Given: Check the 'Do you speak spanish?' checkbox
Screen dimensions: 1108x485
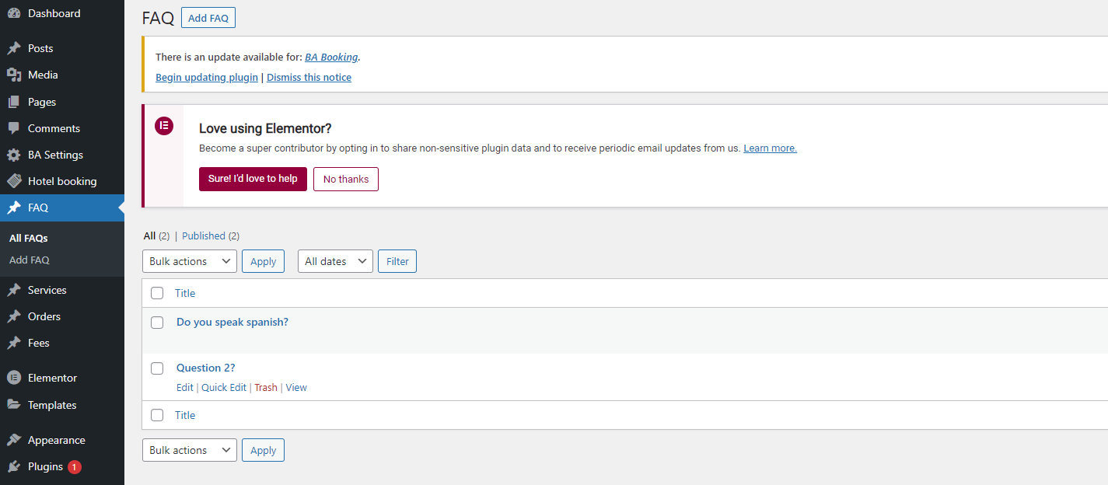Looking at the screenshot, I should tap(157, 323).
